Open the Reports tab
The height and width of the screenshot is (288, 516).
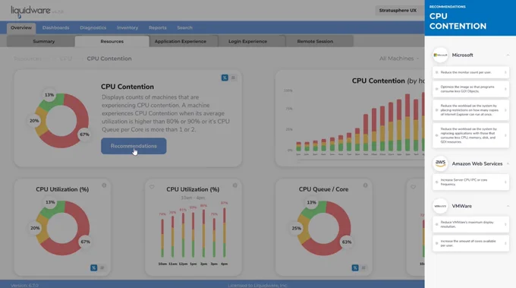158,27
